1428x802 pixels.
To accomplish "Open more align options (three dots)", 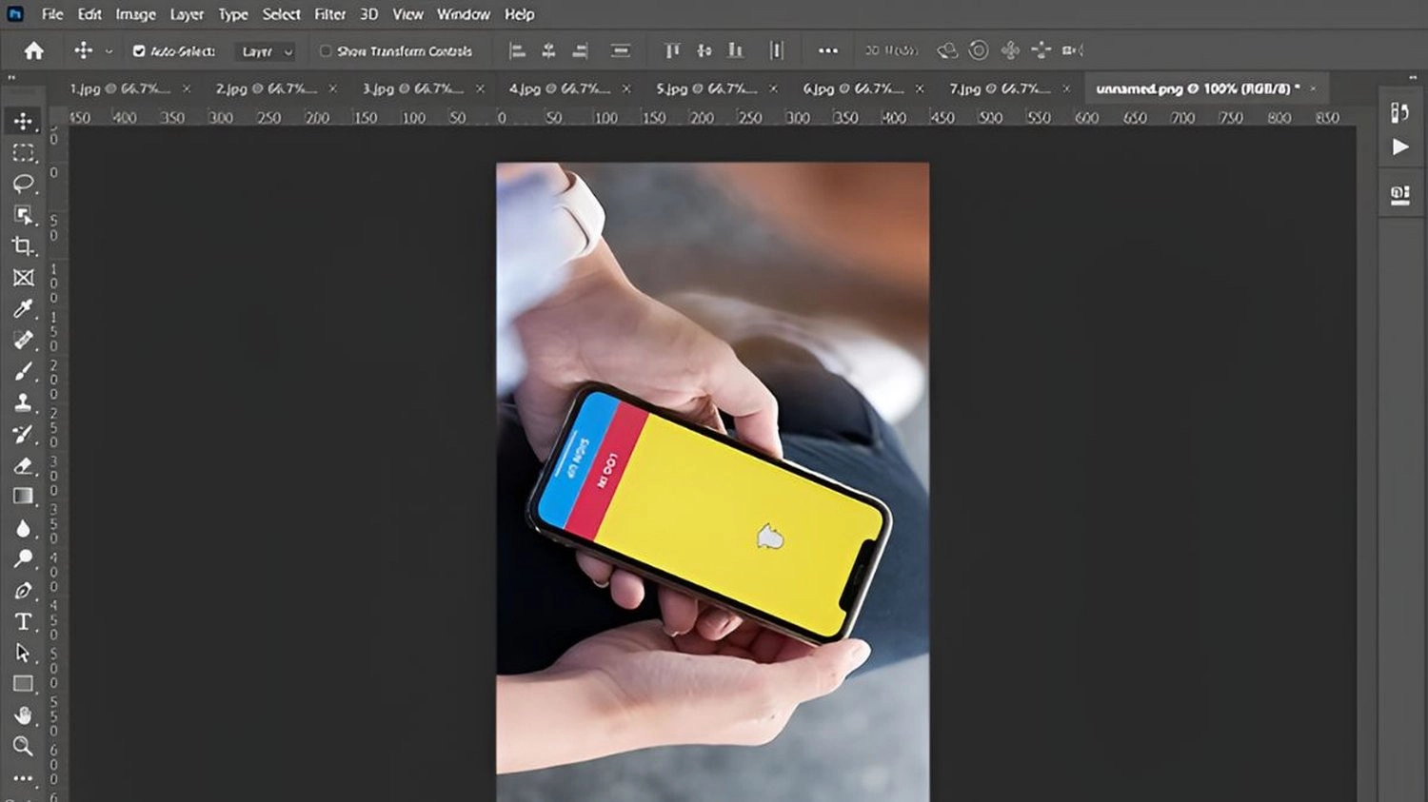I will click(828, 50).
